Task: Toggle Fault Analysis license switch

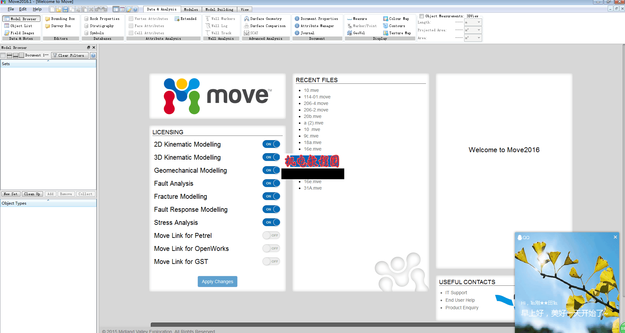Action: (271, 183)
